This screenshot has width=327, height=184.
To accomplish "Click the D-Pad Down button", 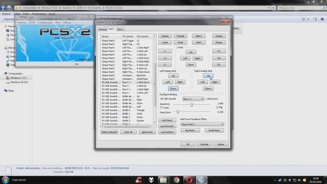I will pyautogui.click(x=191, y=65).
